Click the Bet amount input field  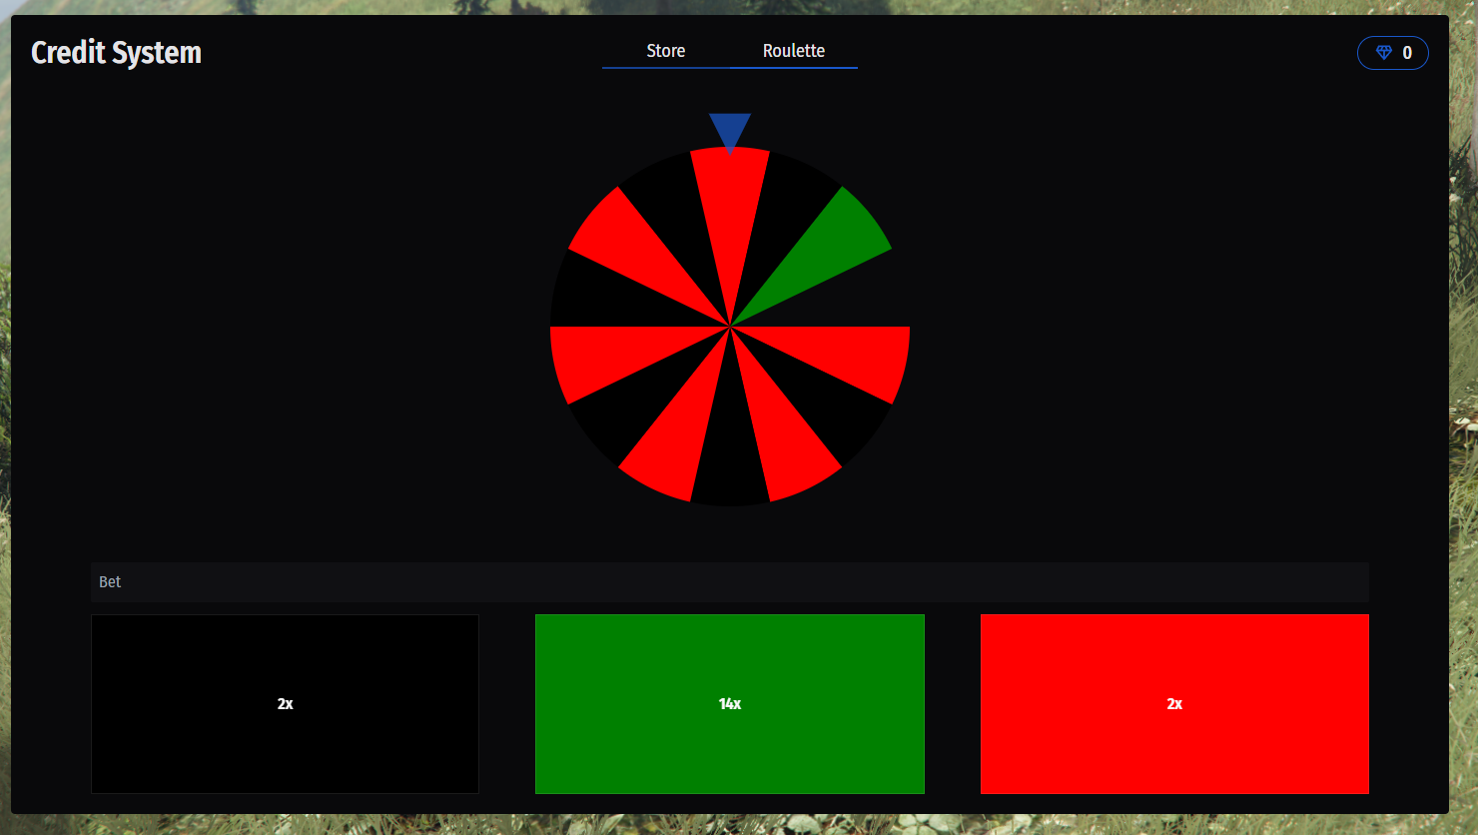(729, 582)
